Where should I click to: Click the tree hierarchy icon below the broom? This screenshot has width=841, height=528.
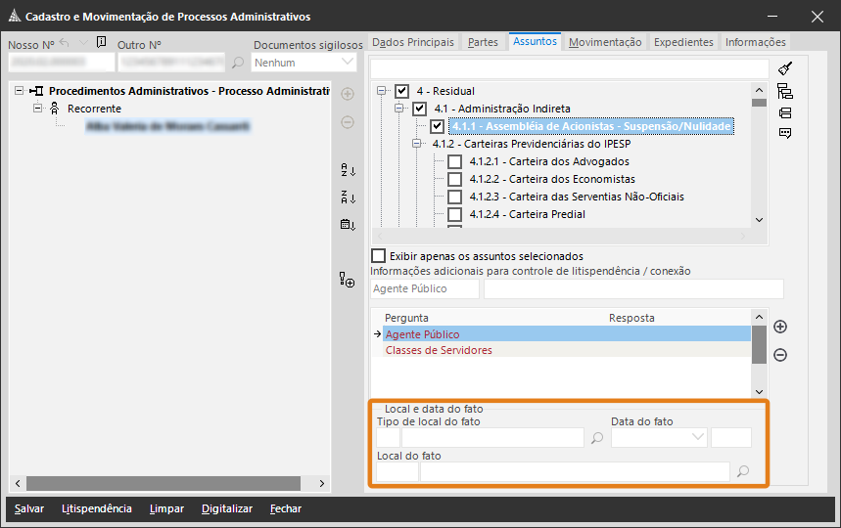[x=785, y=91]
